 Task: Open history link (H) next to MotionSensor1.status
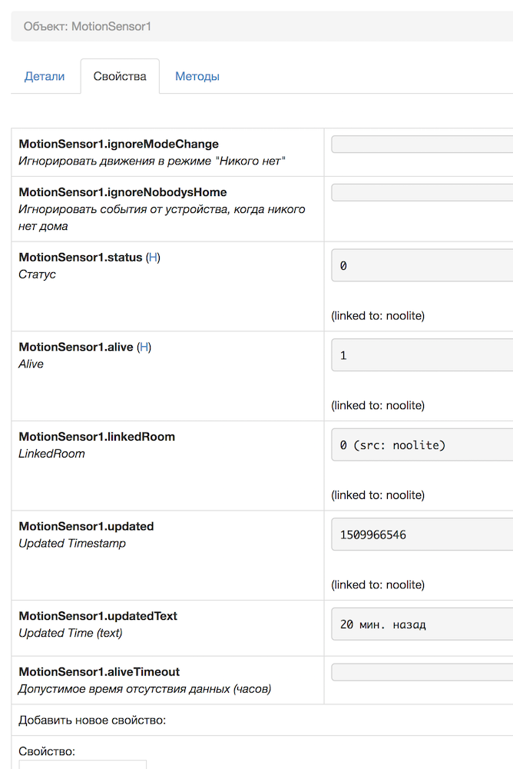(x=154, y=258)
